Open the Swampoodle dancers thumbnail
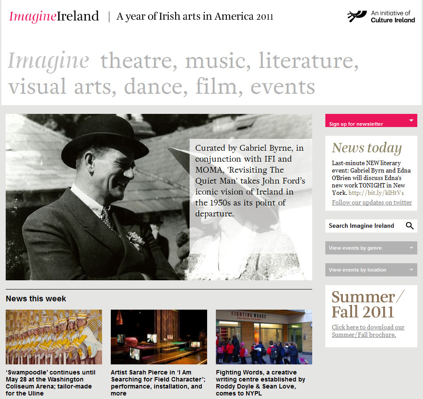This screenshot has height=399, width=423. (54, 337)
